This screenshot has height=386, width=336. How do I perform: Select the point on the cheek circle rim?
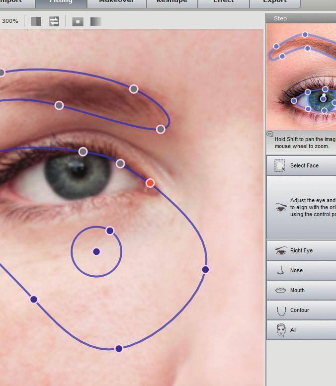110,231
